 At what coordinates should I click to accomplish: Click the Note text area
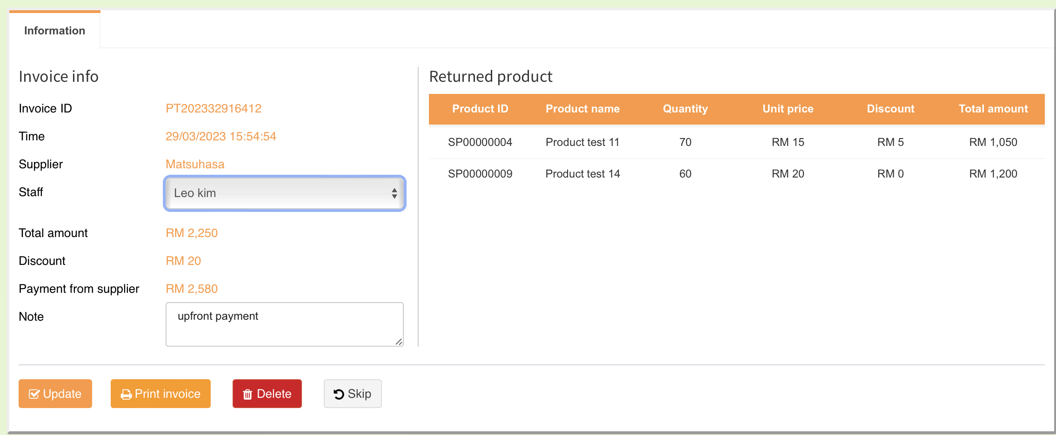point(284,324)
